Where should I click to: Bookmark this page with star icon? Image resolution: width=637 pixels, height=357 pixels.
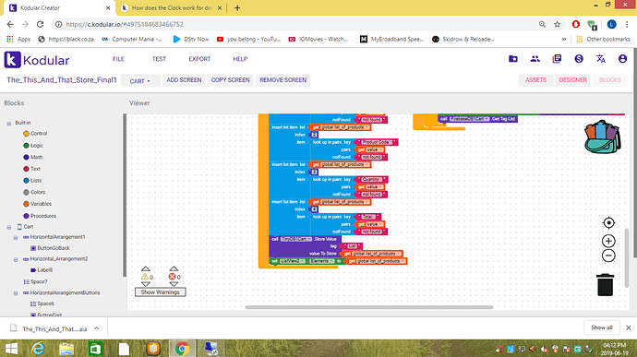coord(557,24)
